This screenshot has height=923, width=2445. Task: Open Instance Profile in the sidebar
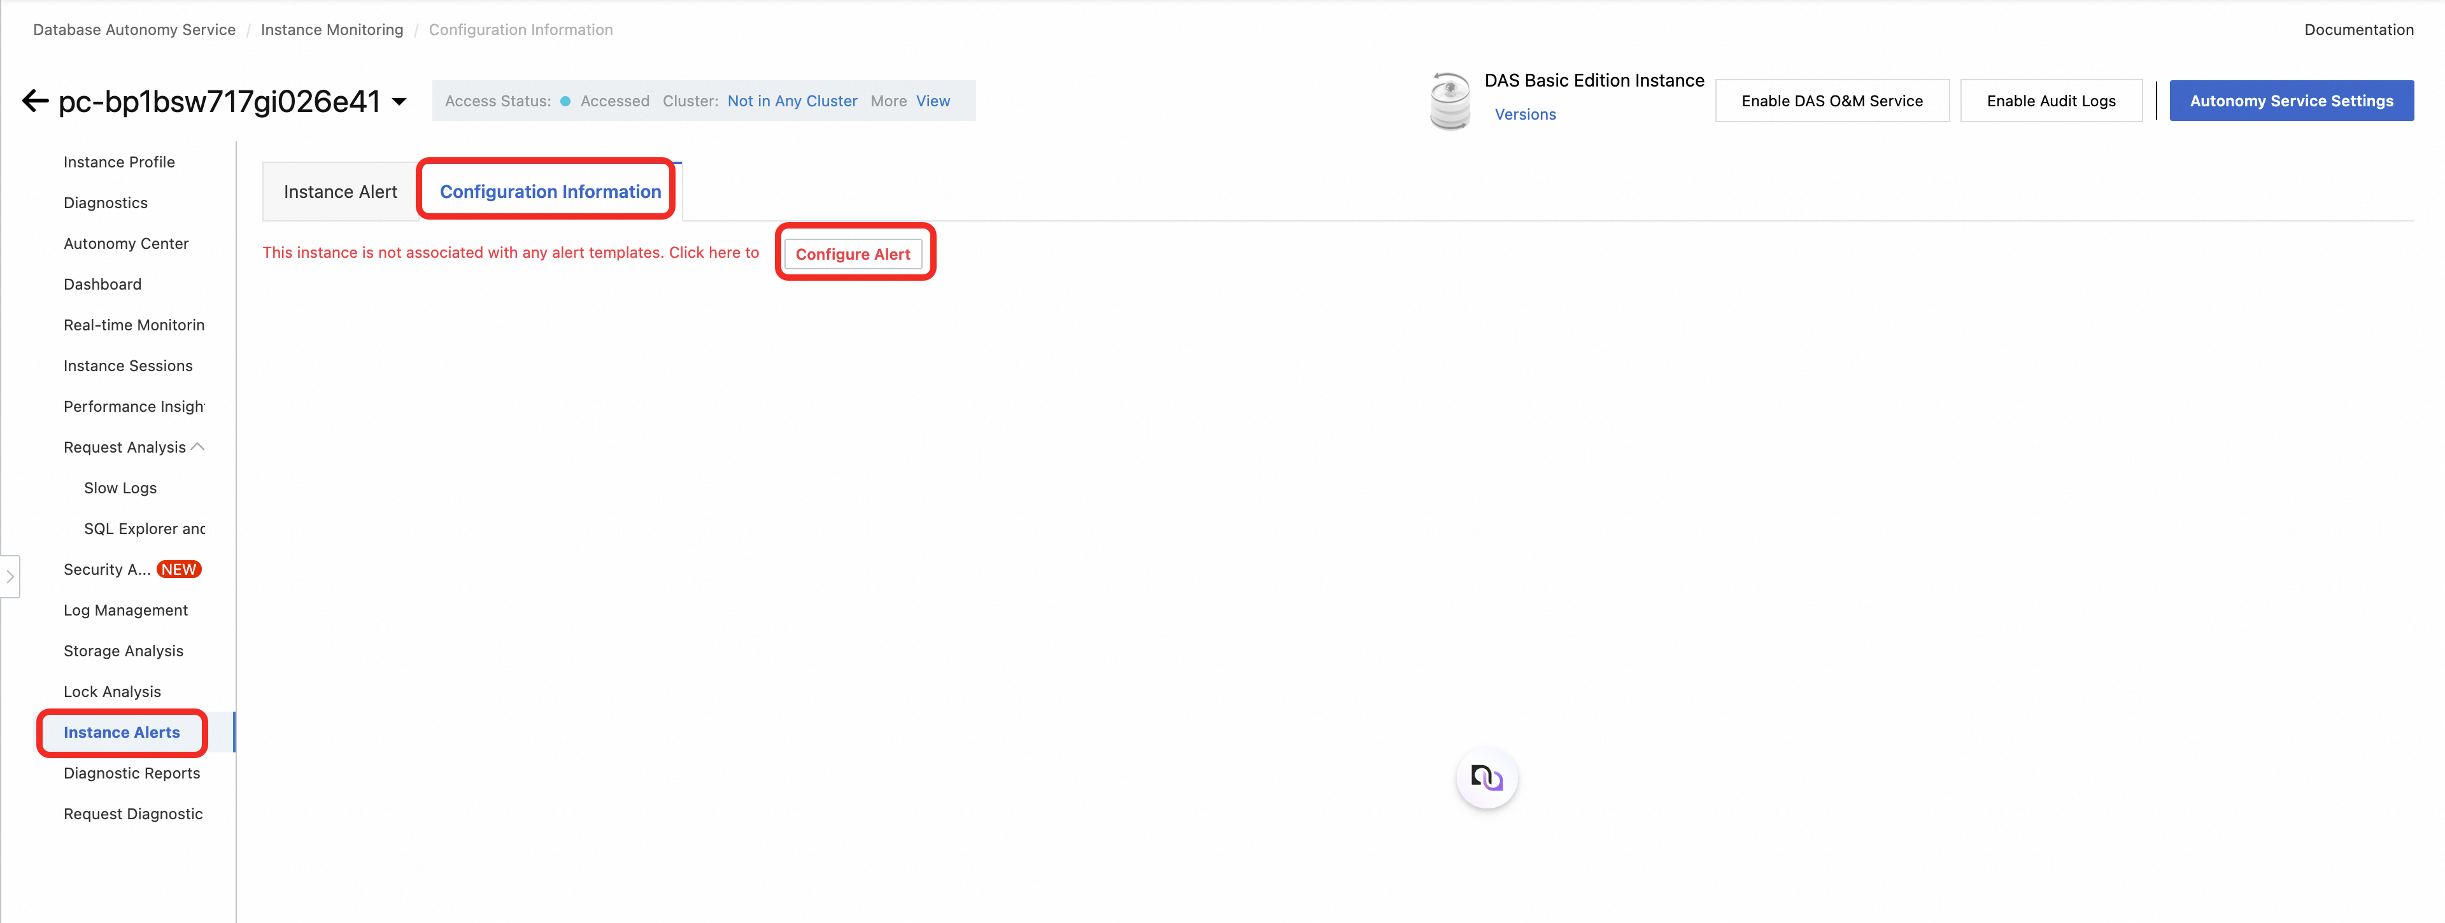[x=120, y=162]
